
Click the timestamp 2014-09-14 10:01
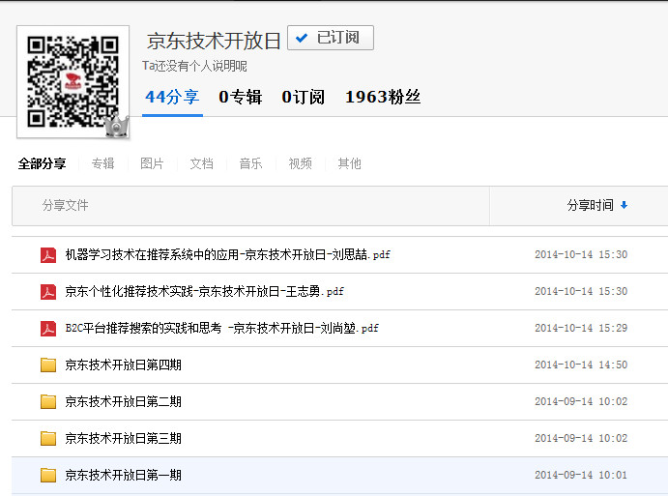581,475
